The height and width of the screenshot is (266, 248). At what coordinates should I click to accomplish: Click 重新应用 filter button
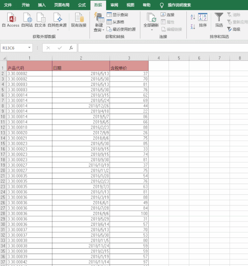click(237, 22)
